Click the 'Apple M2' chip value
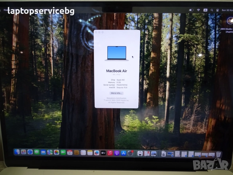This screenshot has width=233, height=175. coord(121,80)
